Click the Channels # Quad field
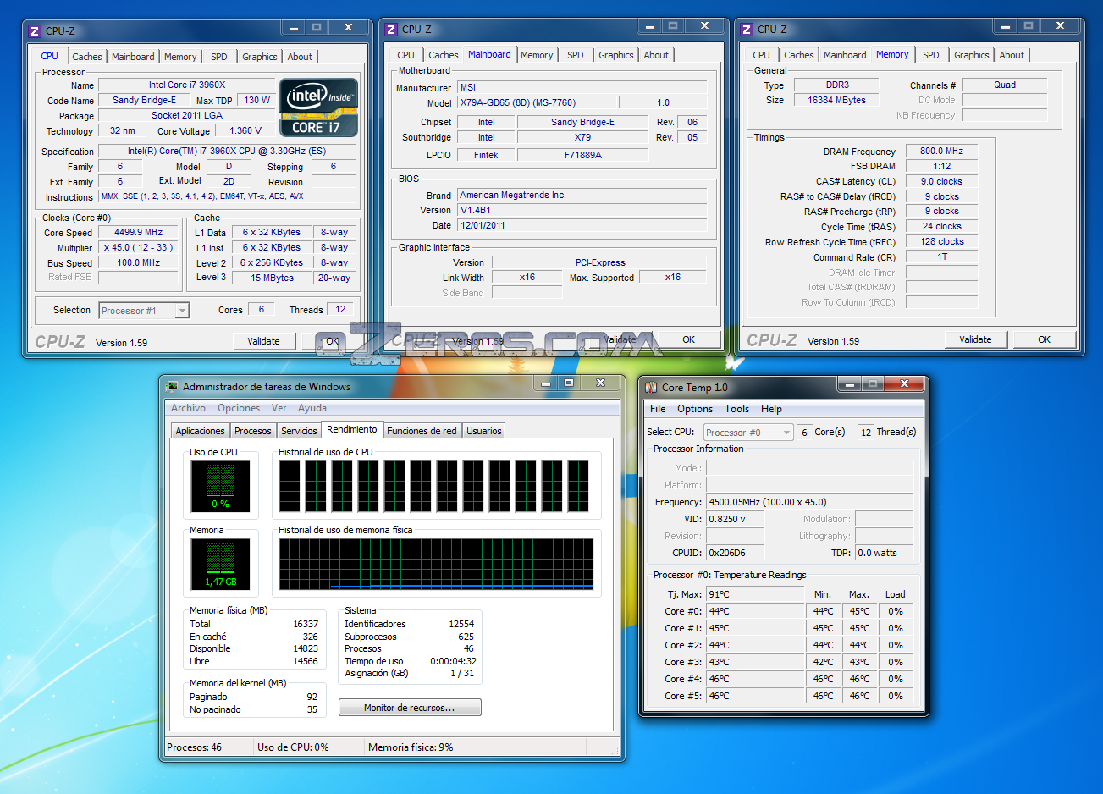1103x794 pixels. point(1005,85)
